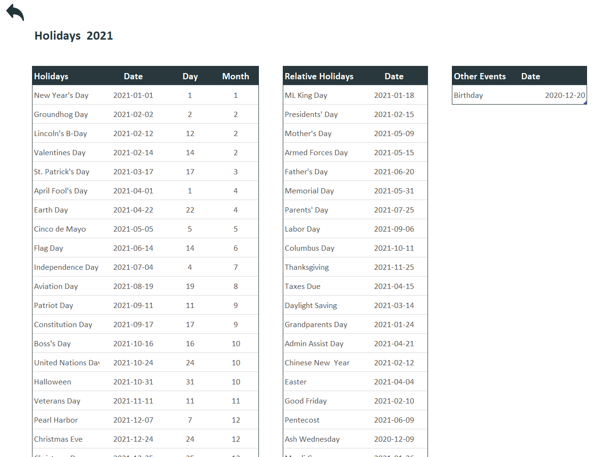This screenshot has height=457, width=599.
Task: Click the Labor Day cell
Action: point(302,229)
